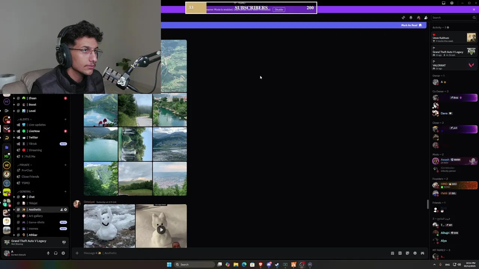Open the Help icon in title bar

pos(452,3)
